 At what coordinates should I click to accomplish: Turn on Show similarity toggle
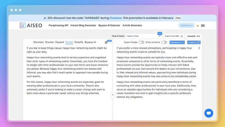(x=164, y=42)
